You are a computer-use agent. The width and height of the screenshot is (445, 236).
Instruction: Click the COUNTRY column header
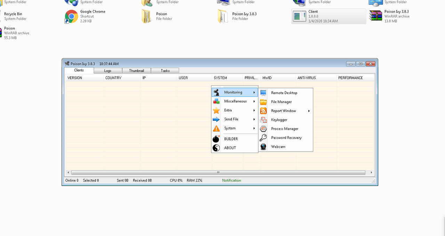click(x=113, y=78)
